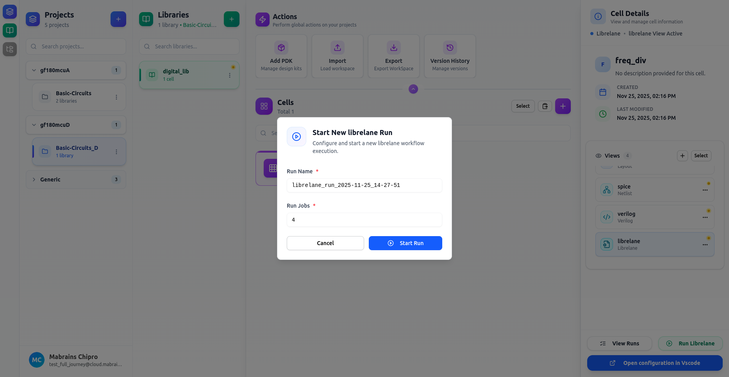Image resolution: width=729 pixels, height=377 pixels.
Task: Click the Run Jobs input field
Action: pyautogui.click(x=364, y=220)
